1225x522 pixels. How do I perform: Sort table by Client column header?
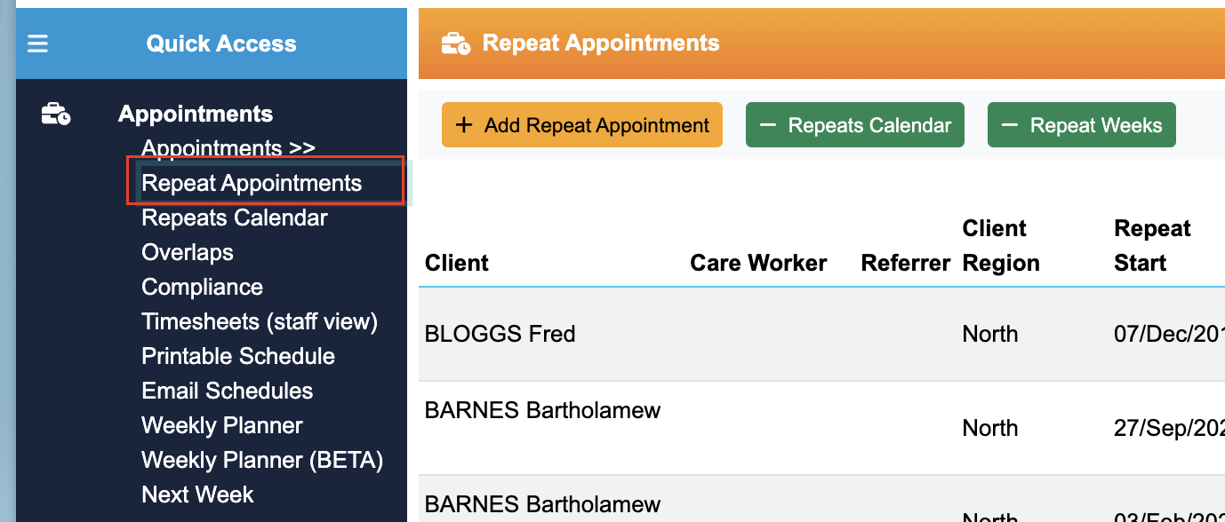tap(457, 263)
